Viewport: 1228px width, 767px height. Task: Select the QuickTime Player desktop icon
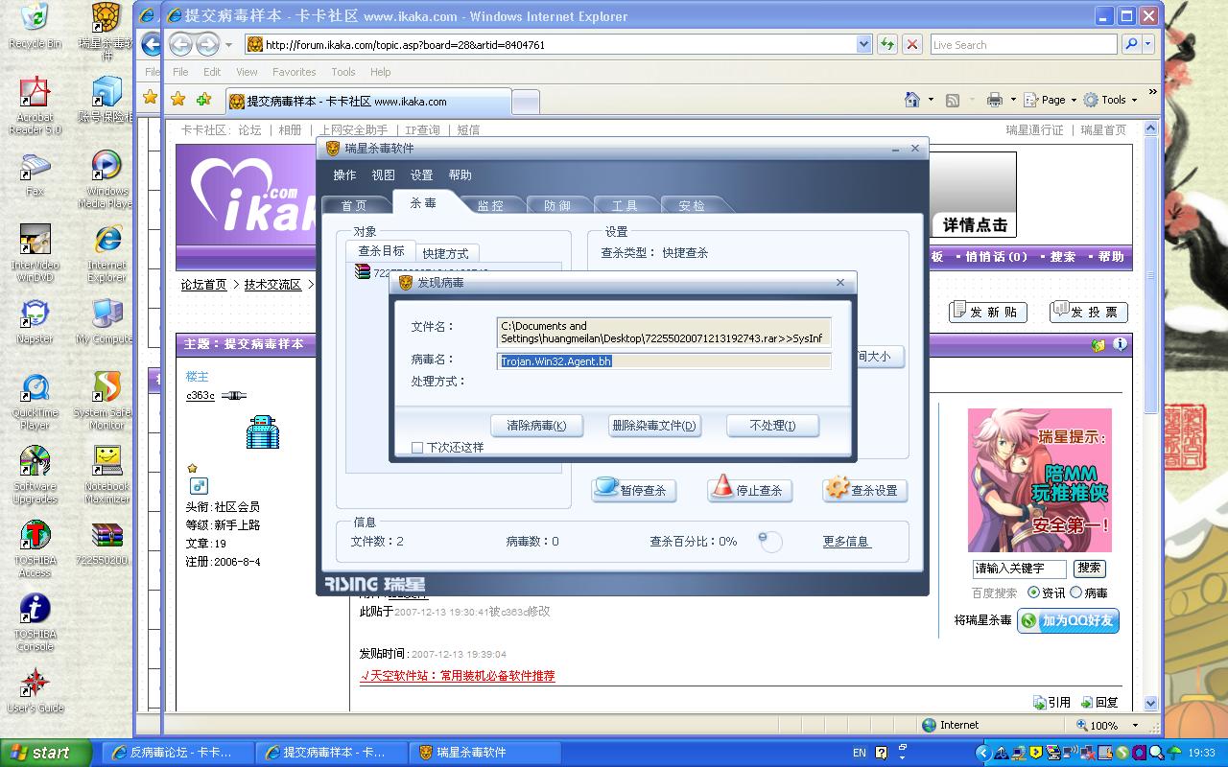35,401
